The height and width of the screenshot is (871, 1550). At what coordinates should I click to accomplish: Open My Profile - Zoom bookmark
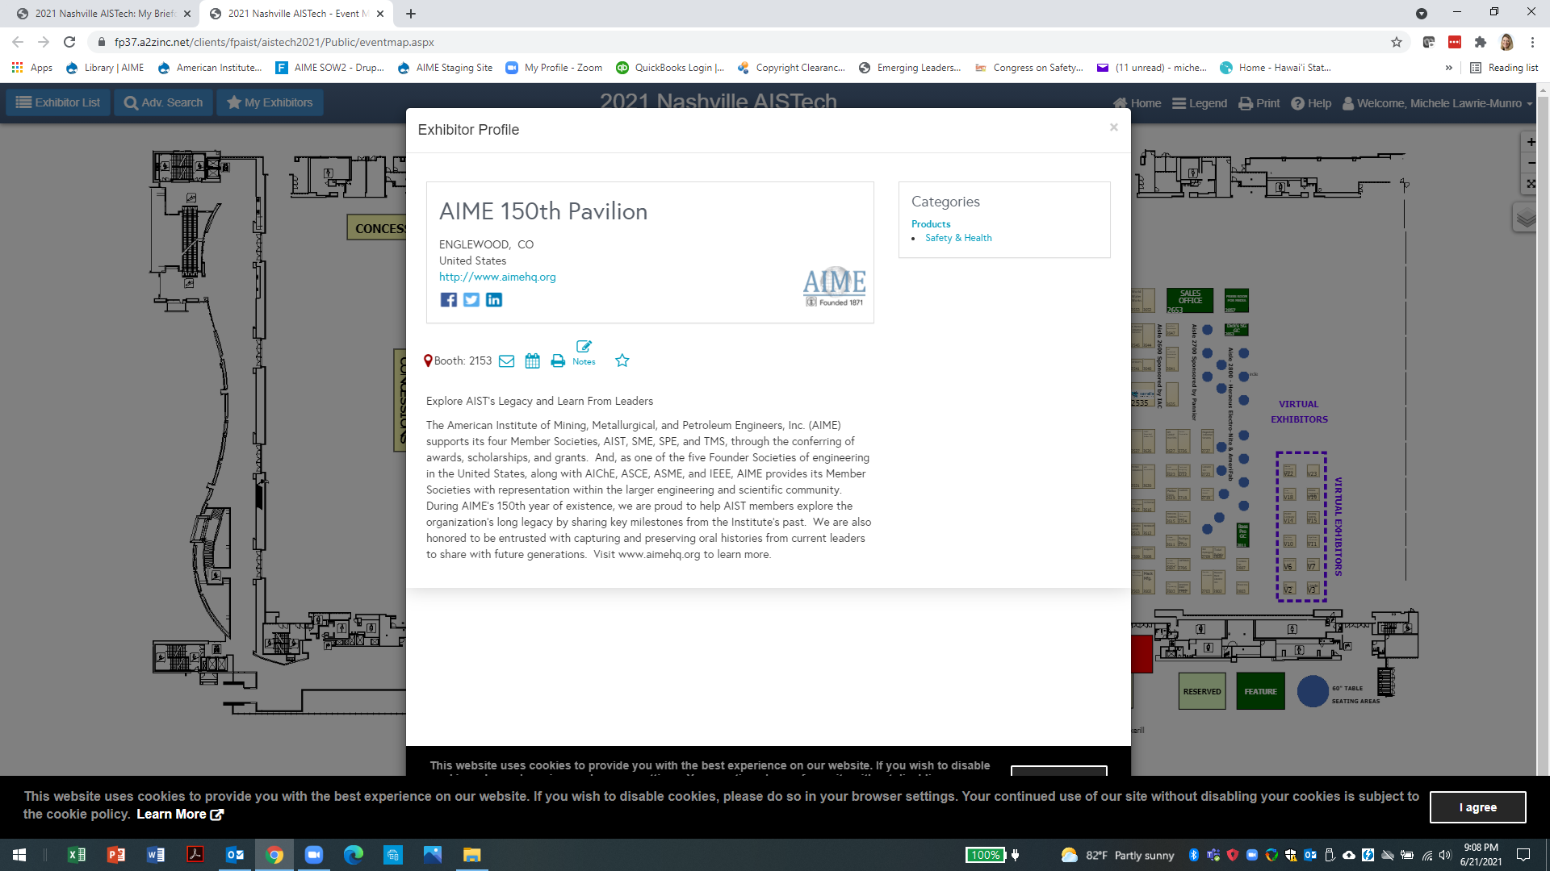[x=554, y=68]
